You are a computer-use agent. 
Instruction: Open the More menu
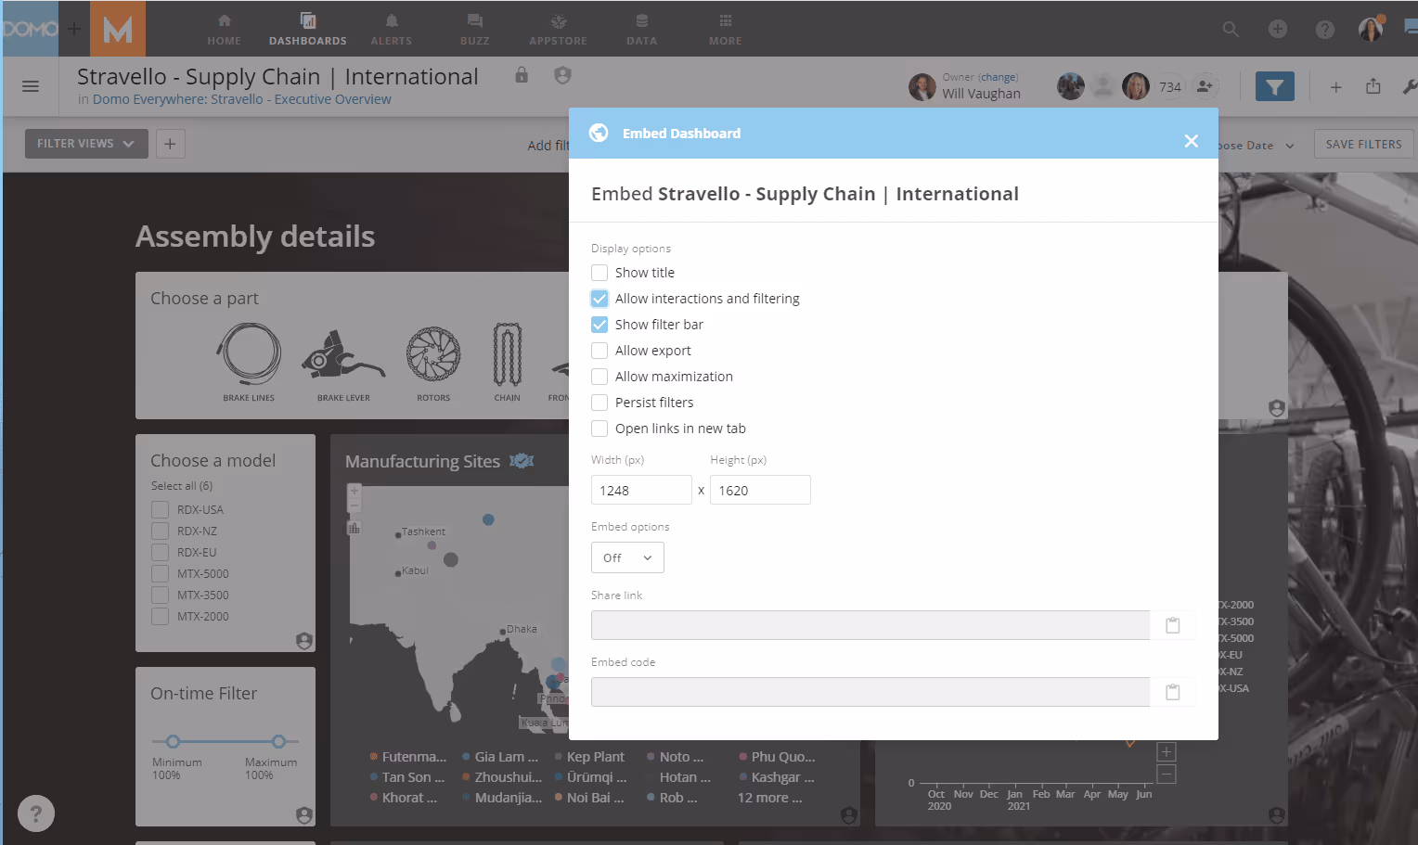click(726, 30)
